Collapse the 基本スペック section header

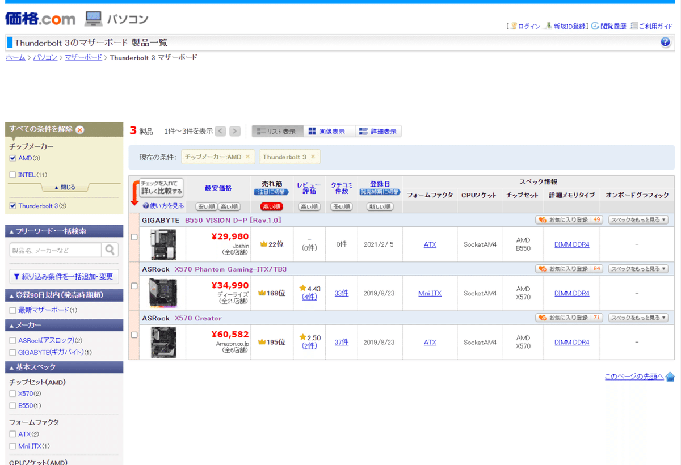[x=64, y=367]
